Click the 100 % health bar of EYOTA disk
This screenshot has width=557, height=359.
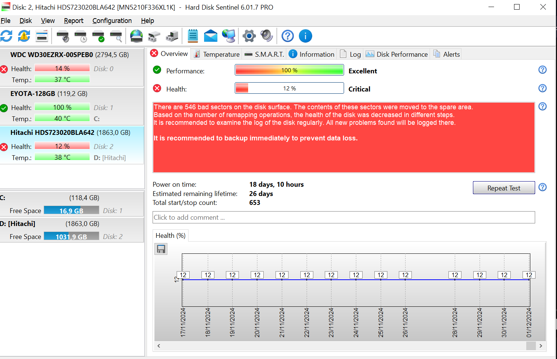click(62, 107)
